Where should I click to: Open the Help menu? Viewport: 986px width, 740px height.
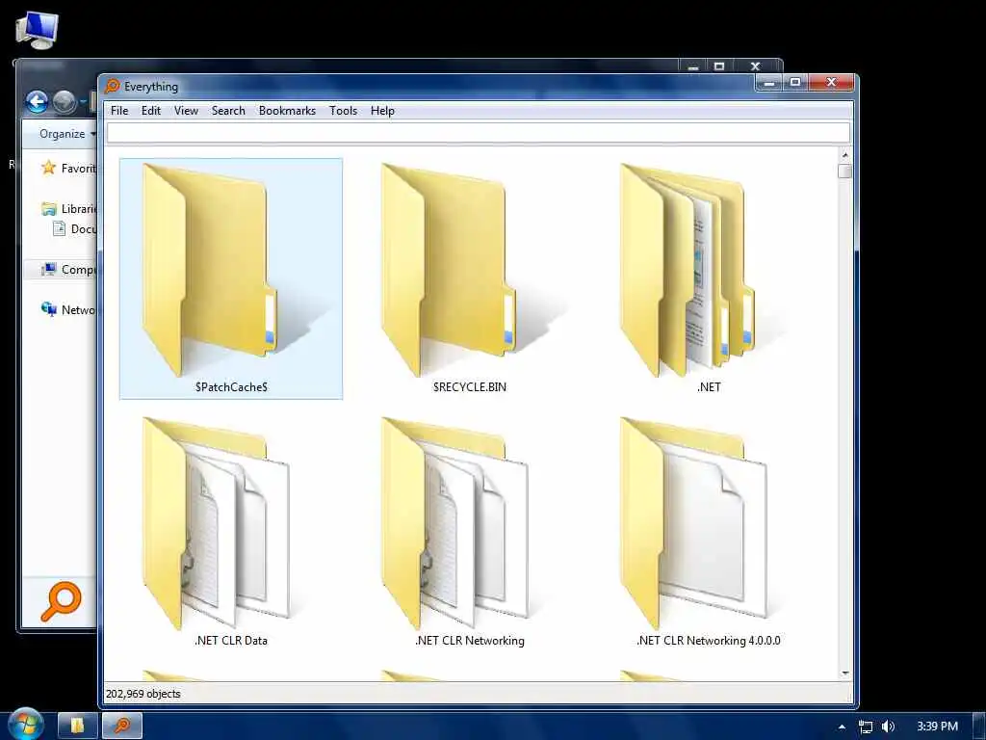point(382,111)
